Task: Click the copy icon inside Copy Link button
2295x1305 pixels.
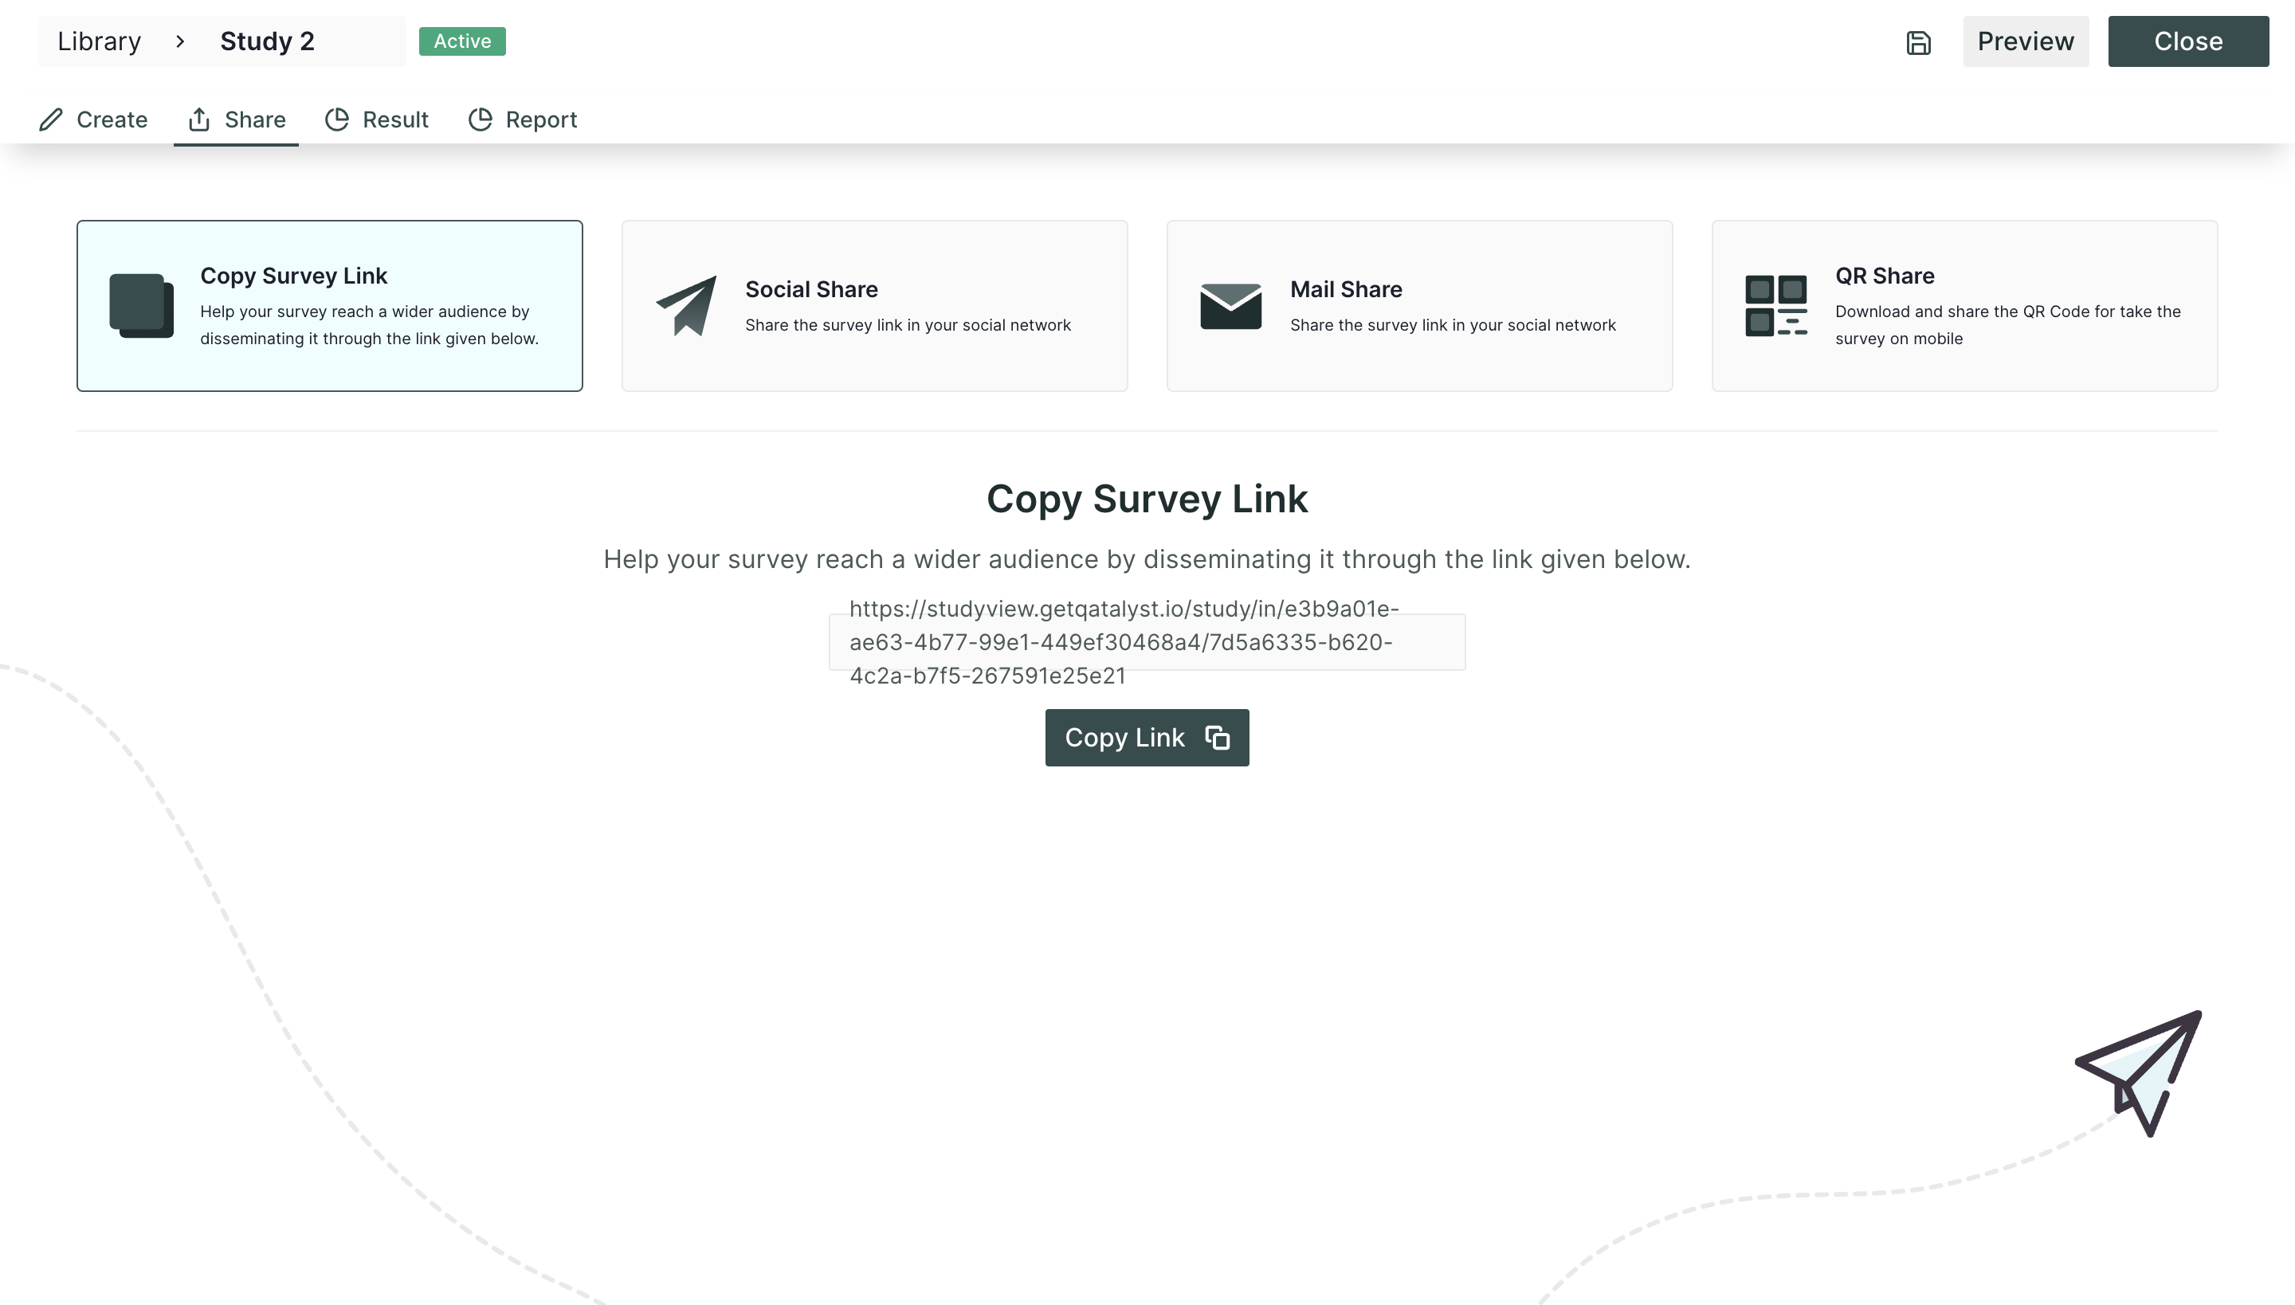Action: [x=1217, y=738]
